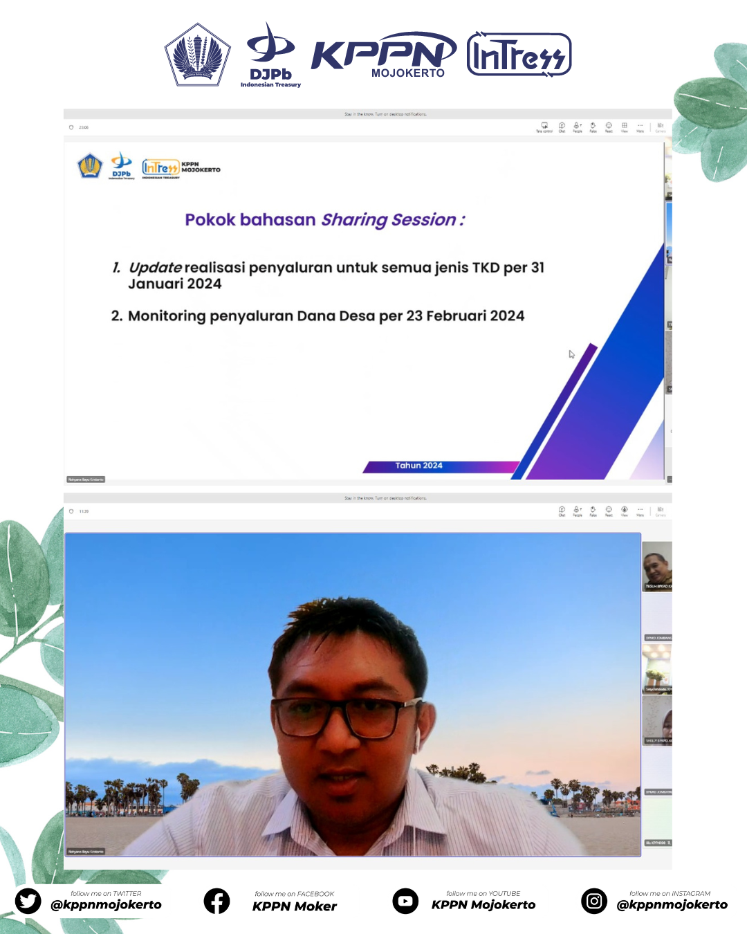Open React emoji in lower meeting toolbar

pos(609,511)
